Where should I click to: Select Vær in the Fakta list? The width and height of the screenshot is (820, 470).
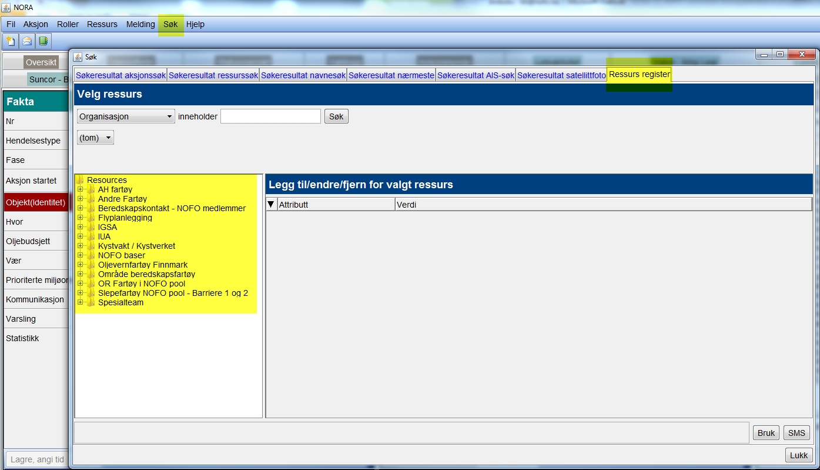click(36, 261)
